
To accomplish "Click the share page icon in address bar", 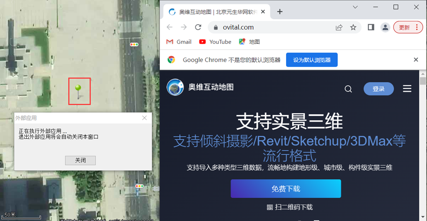I will 339,27.
